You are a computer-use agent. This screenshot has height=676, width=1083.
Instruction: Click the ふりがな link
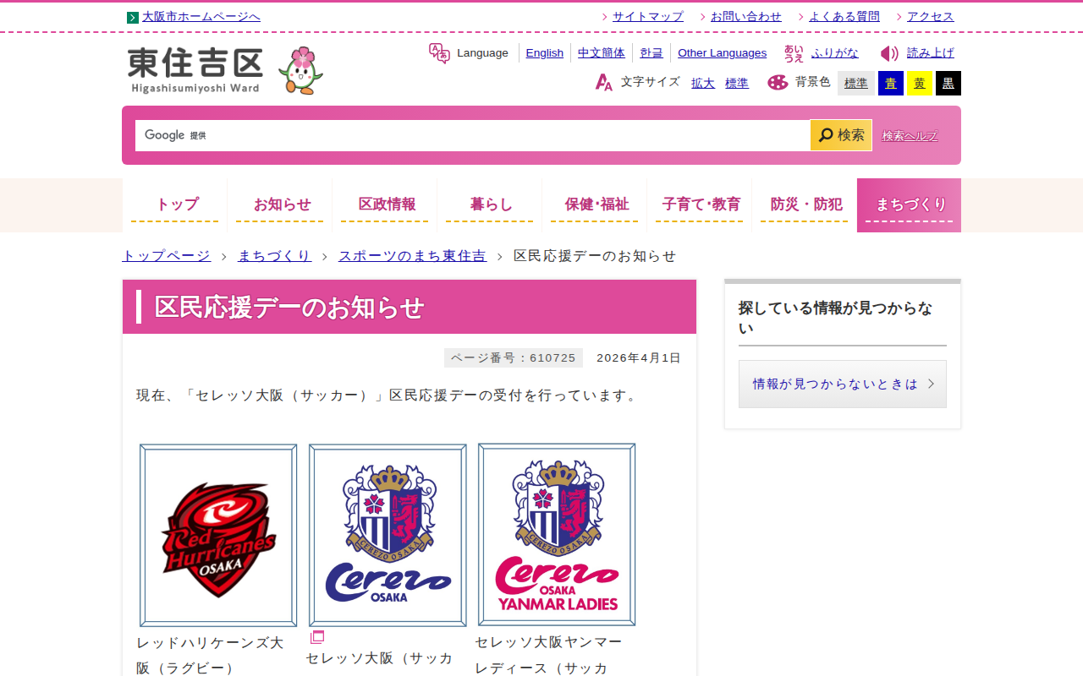835,53
